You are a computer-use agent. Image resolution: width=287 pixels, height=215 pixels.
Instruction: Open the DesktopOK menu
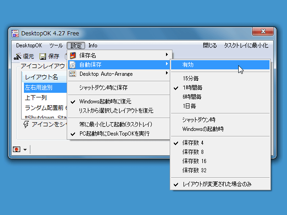point(29,45)
